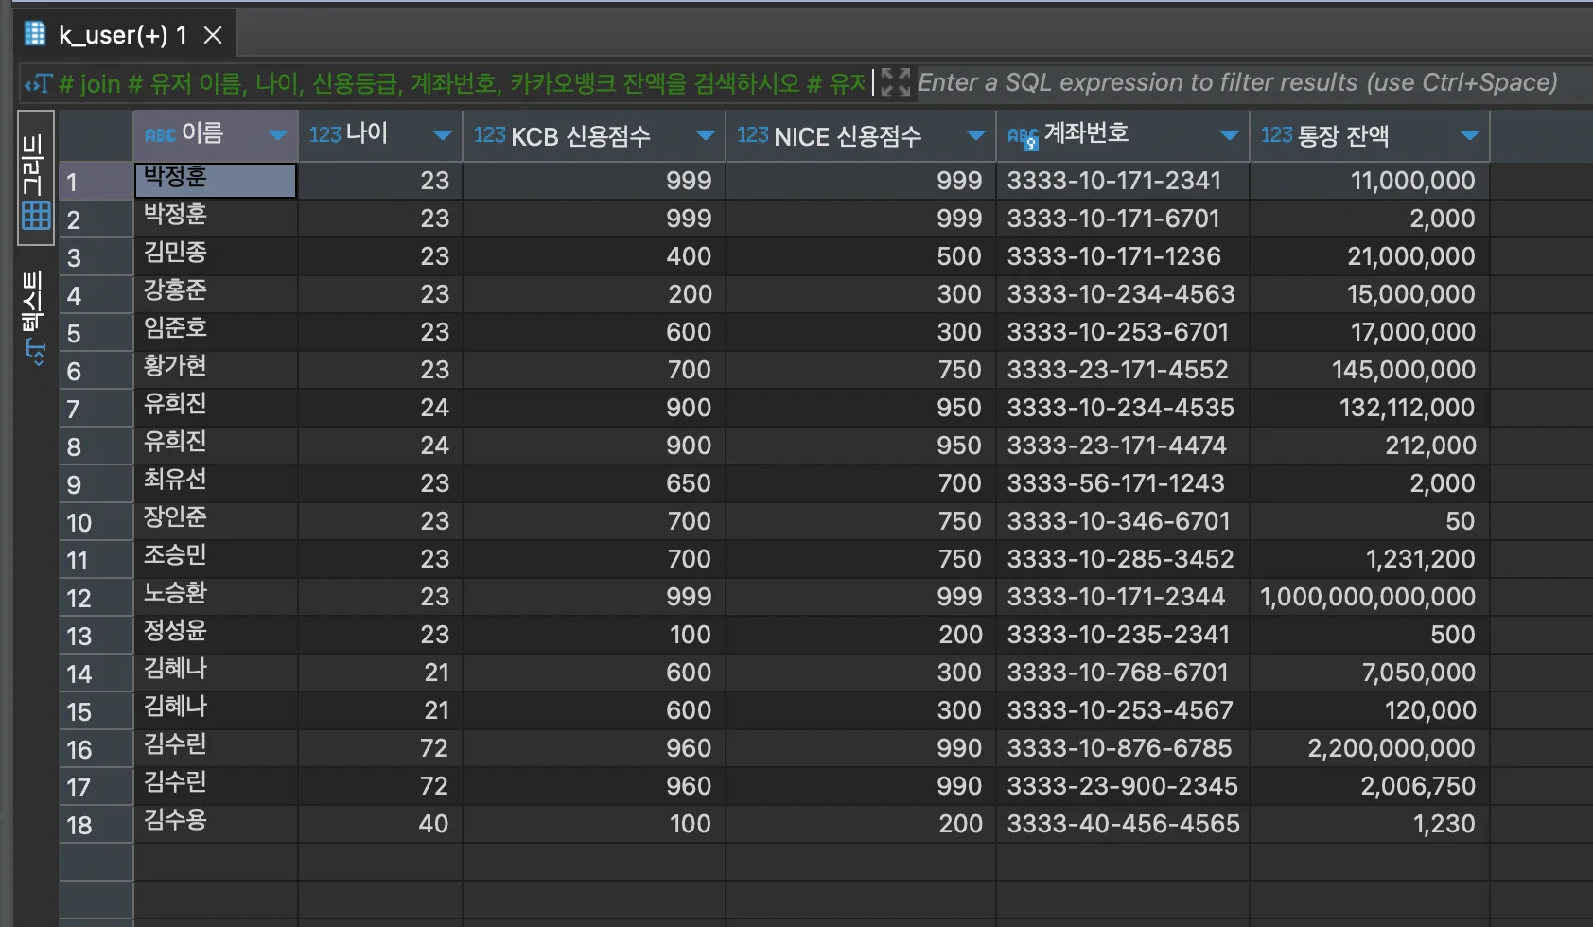Open the NICE 신용점수 column dropdown arrow
Image resolution: width=1593 pixels, height=927 pixels.
point(976,135)
